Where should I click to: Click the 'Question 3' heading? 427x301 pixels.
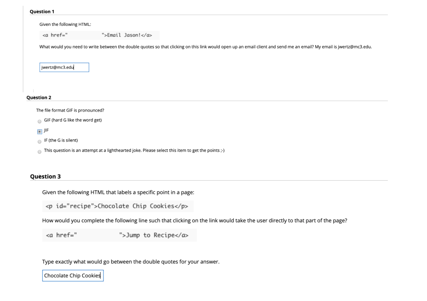pos(45,177)
